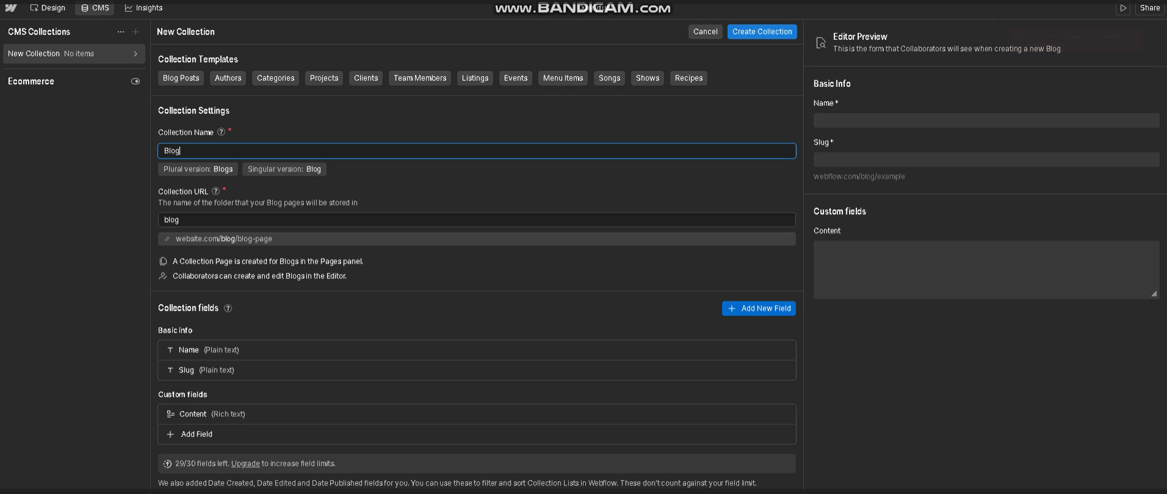1167x494 pixels.
Task: Click the Upgrade link
Action: click(245, 464)
